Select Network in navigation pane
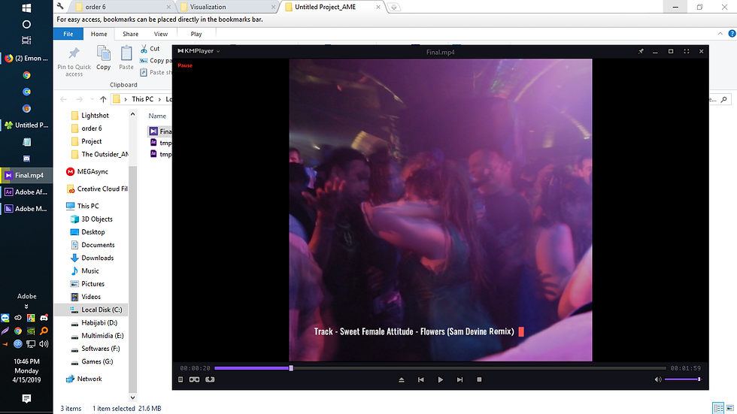Viewport: 737px width, 414px height. coord(83,379)
